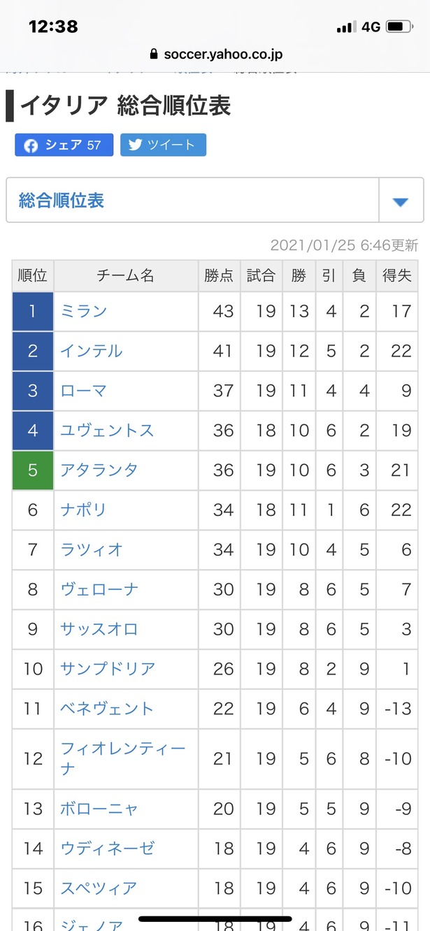The image size is (430, 931).
Task: Click the Facebook share icon
Action: (30, 145)
